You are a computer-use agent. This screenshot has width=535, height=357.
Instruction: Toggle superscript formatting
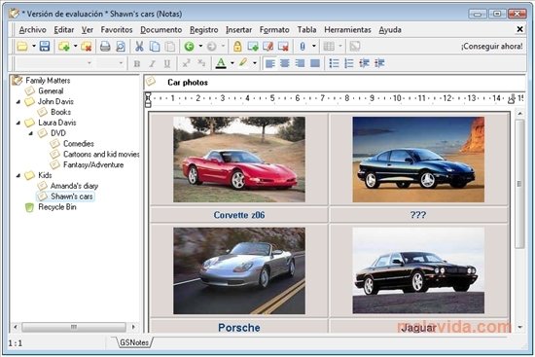tap(187, 63)
